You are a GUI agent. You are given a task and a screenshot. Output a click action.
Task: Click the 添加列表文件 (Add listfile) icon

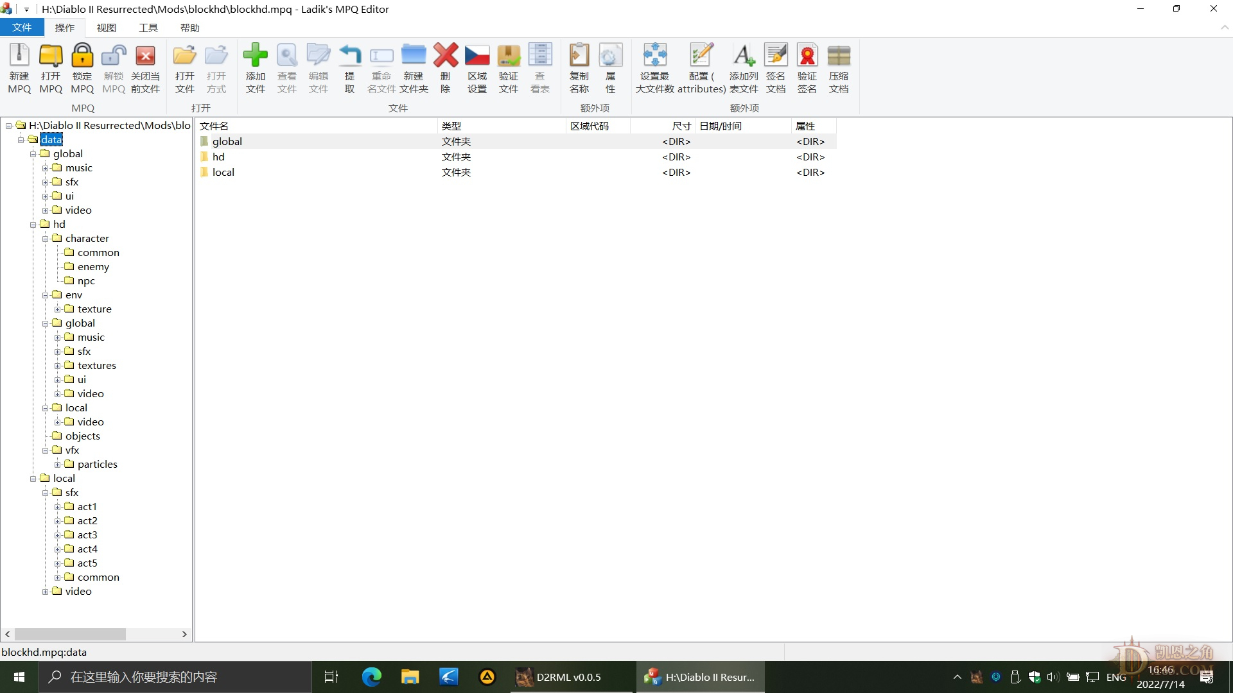(744, 55)
